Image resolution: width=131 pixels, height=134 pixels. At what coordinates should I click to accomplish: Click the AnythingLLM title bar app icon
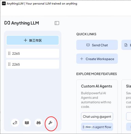tap(4, 4)
